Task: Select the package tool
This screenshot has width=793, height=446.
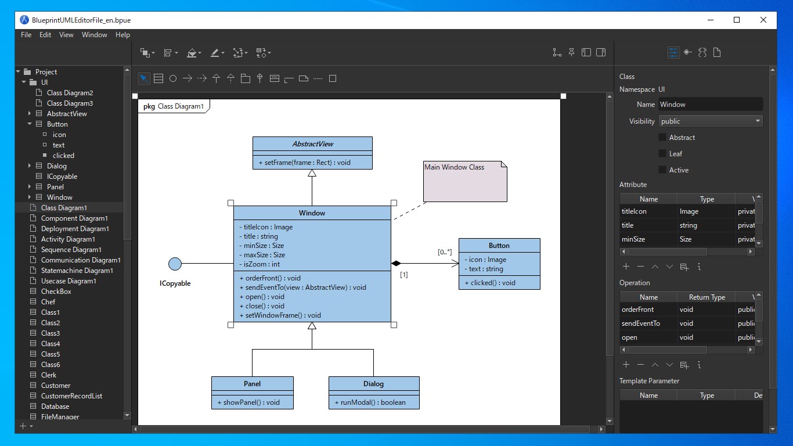Action: click(245, 78)
